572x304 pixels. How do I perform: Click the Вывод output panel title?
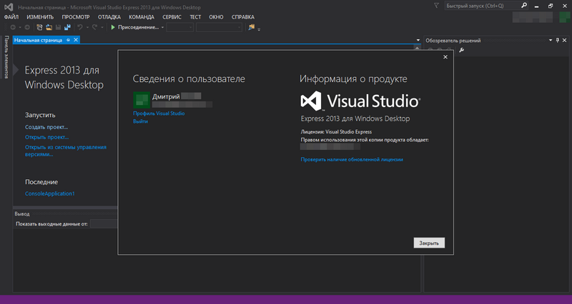point(22,213)
